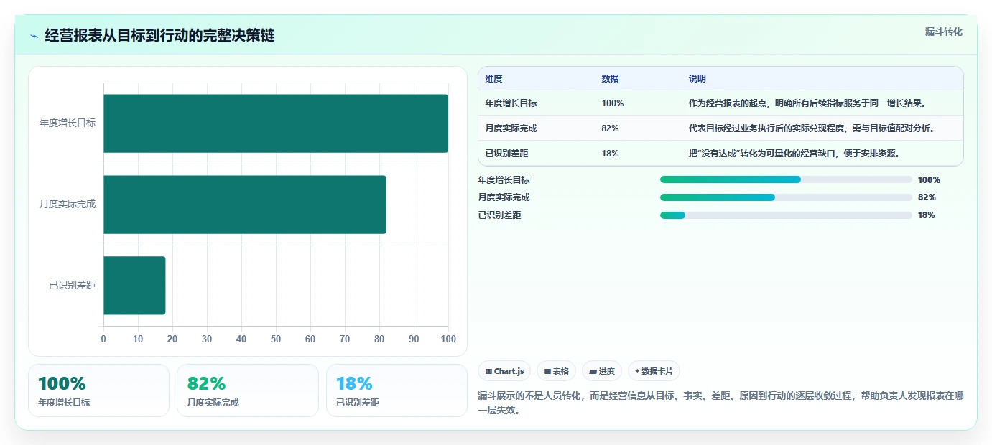
Task: Click the 月度实际完成 y-axis label of the chart
Action: click(68, 204)
